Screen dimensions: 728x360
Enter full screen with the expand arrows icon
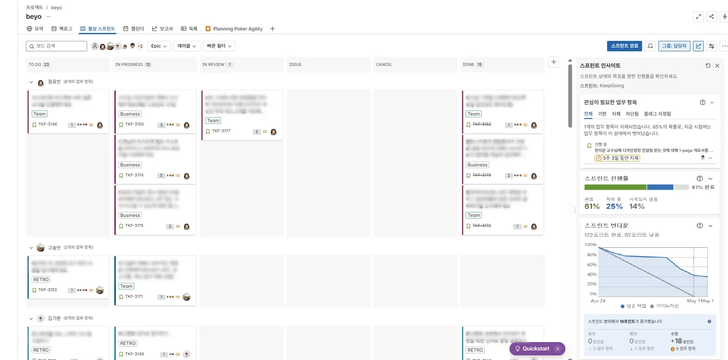point(698,17)
